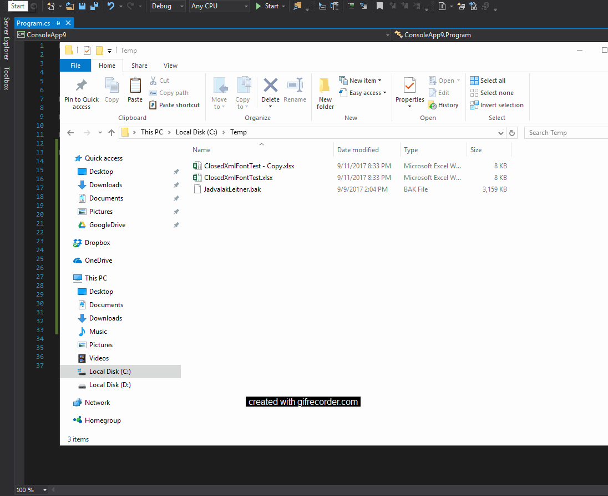Screen dimensions: 608x496
Task: Unpin Desktop from Quick access
Action: coord(176,172)
